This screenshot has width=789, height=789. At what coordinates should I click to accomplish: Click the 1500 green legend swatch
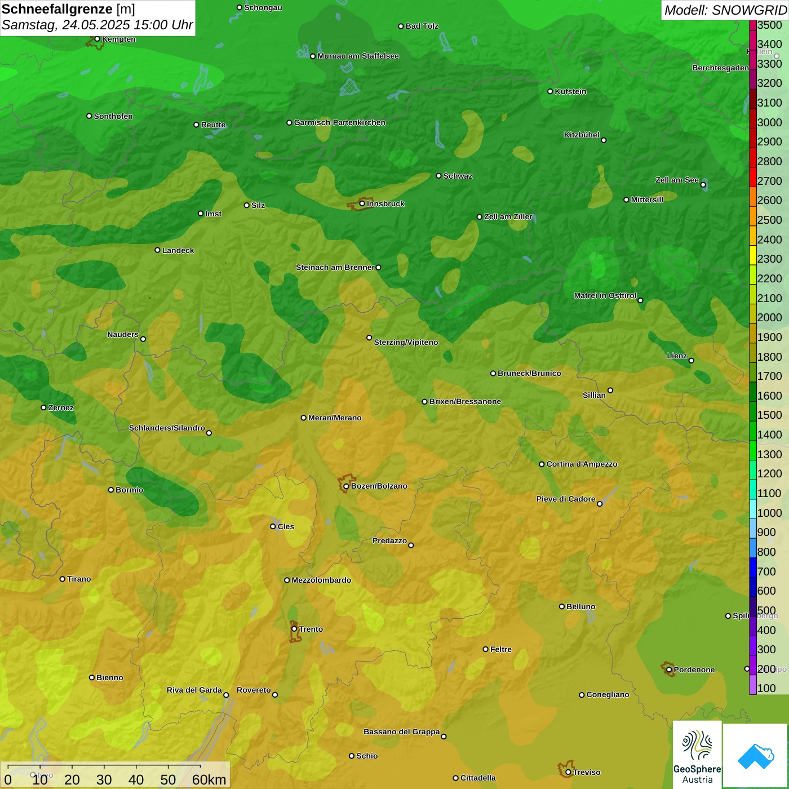click(x=753, y=411)
